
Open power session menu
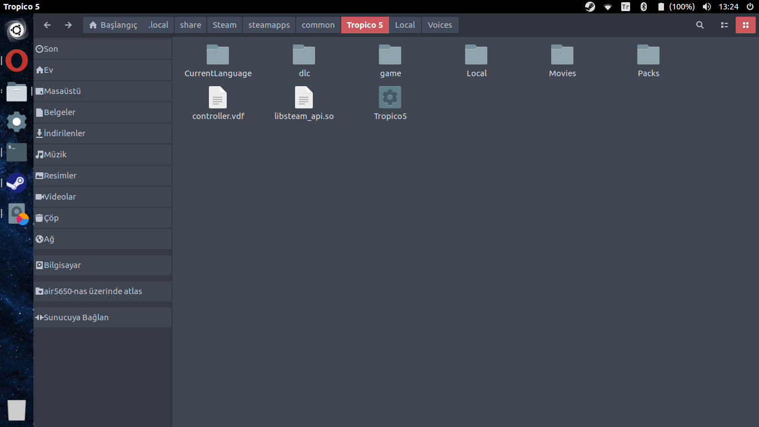[x=750, y=7]
